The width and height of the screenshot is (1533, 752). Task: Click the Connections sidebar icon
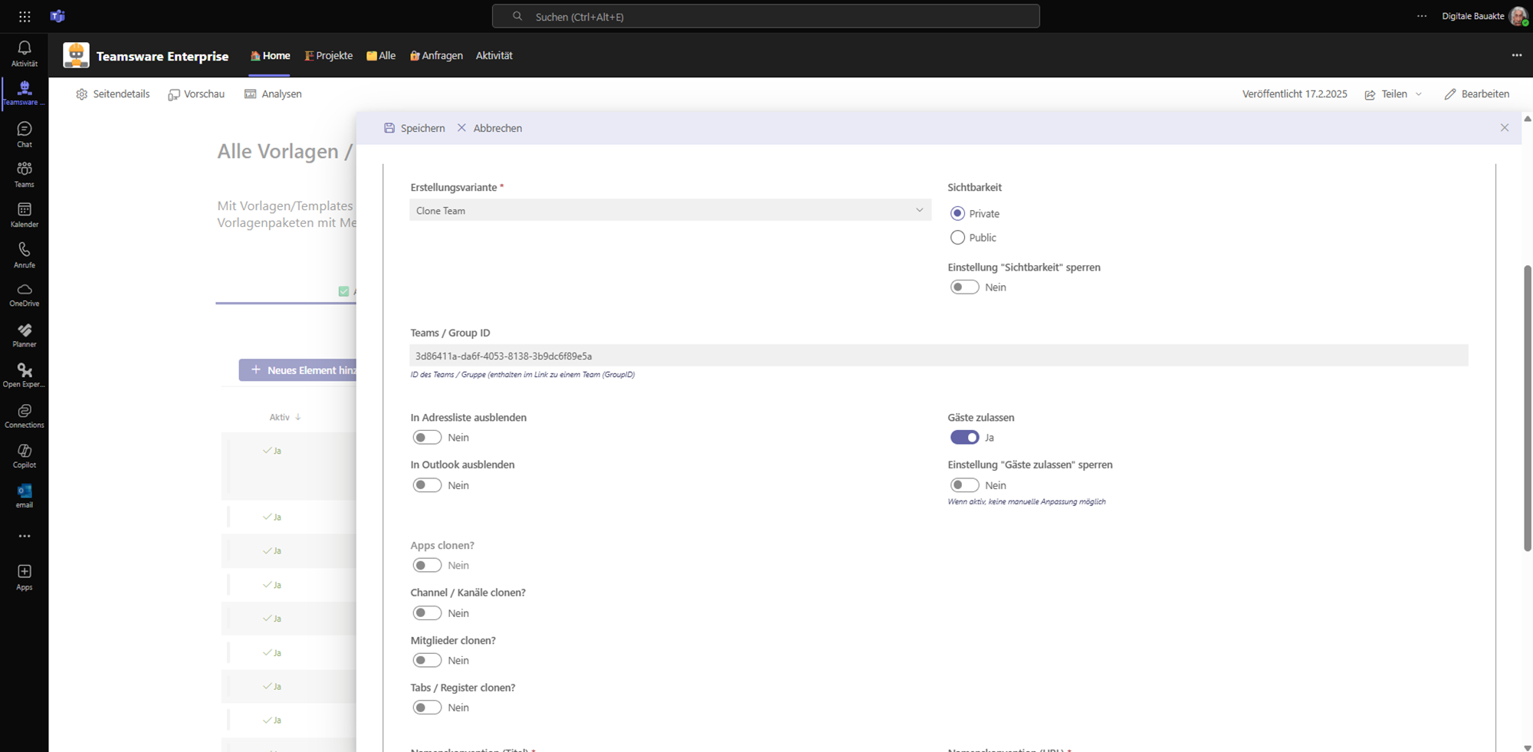(x=25, y=415)
